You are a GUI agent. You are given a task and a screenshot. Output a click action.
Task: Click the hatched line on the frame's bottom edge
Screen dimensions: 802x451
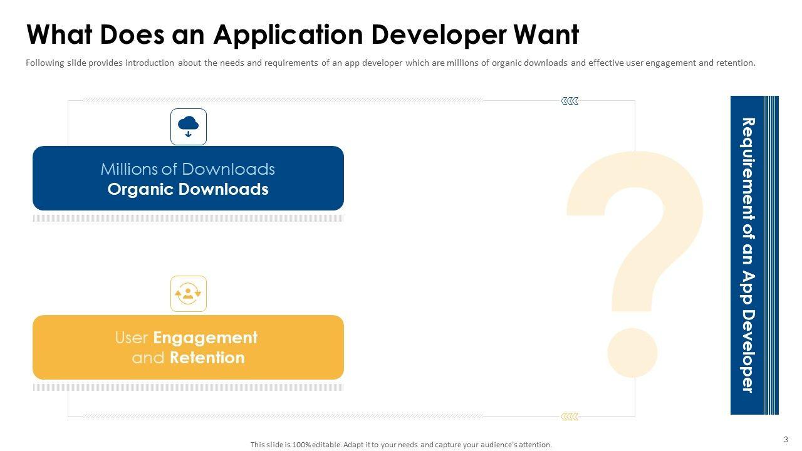[282, 416]
